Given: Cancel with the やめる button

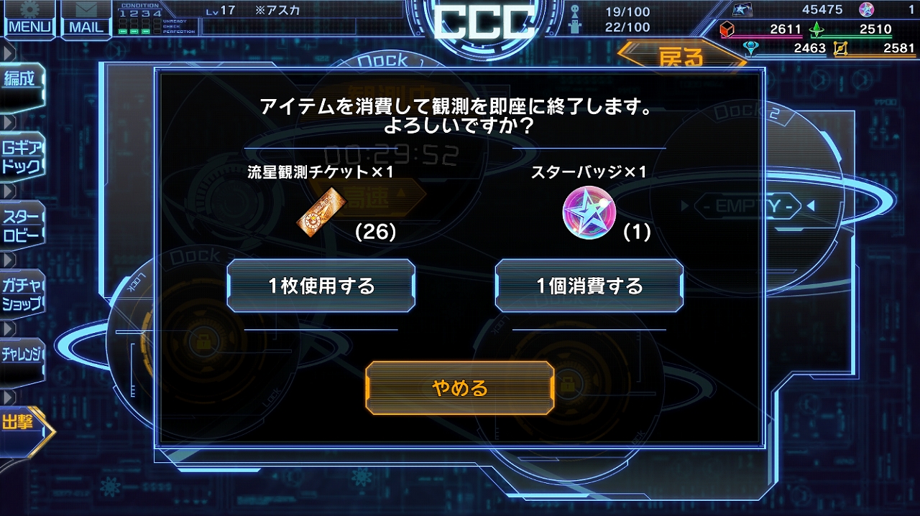Looking at the screenshot, I should 460,388.
